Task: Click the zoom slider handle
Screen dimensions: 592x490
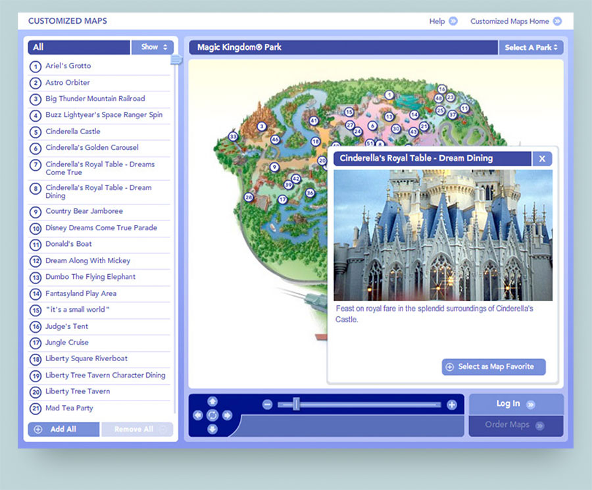Action: point(296,404)
